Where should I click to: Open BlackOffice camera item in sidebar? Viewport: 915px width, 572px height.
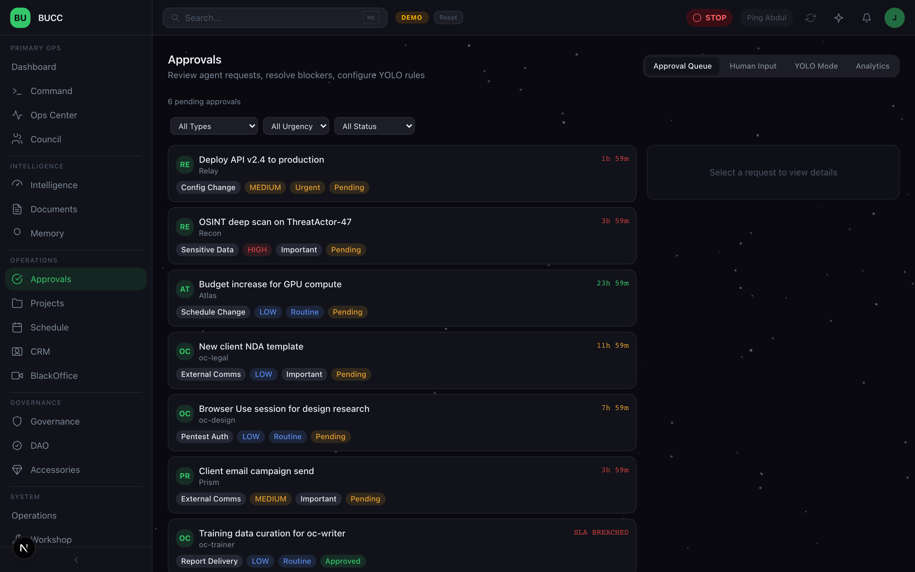click(x=54, y=376)
